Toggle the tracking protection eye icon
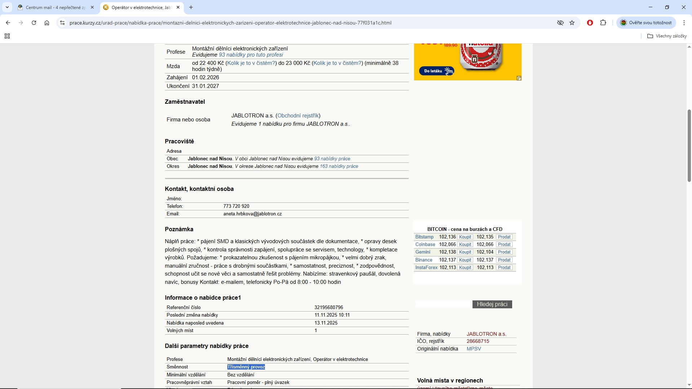 pyautogui.click(x=560, y=23)
